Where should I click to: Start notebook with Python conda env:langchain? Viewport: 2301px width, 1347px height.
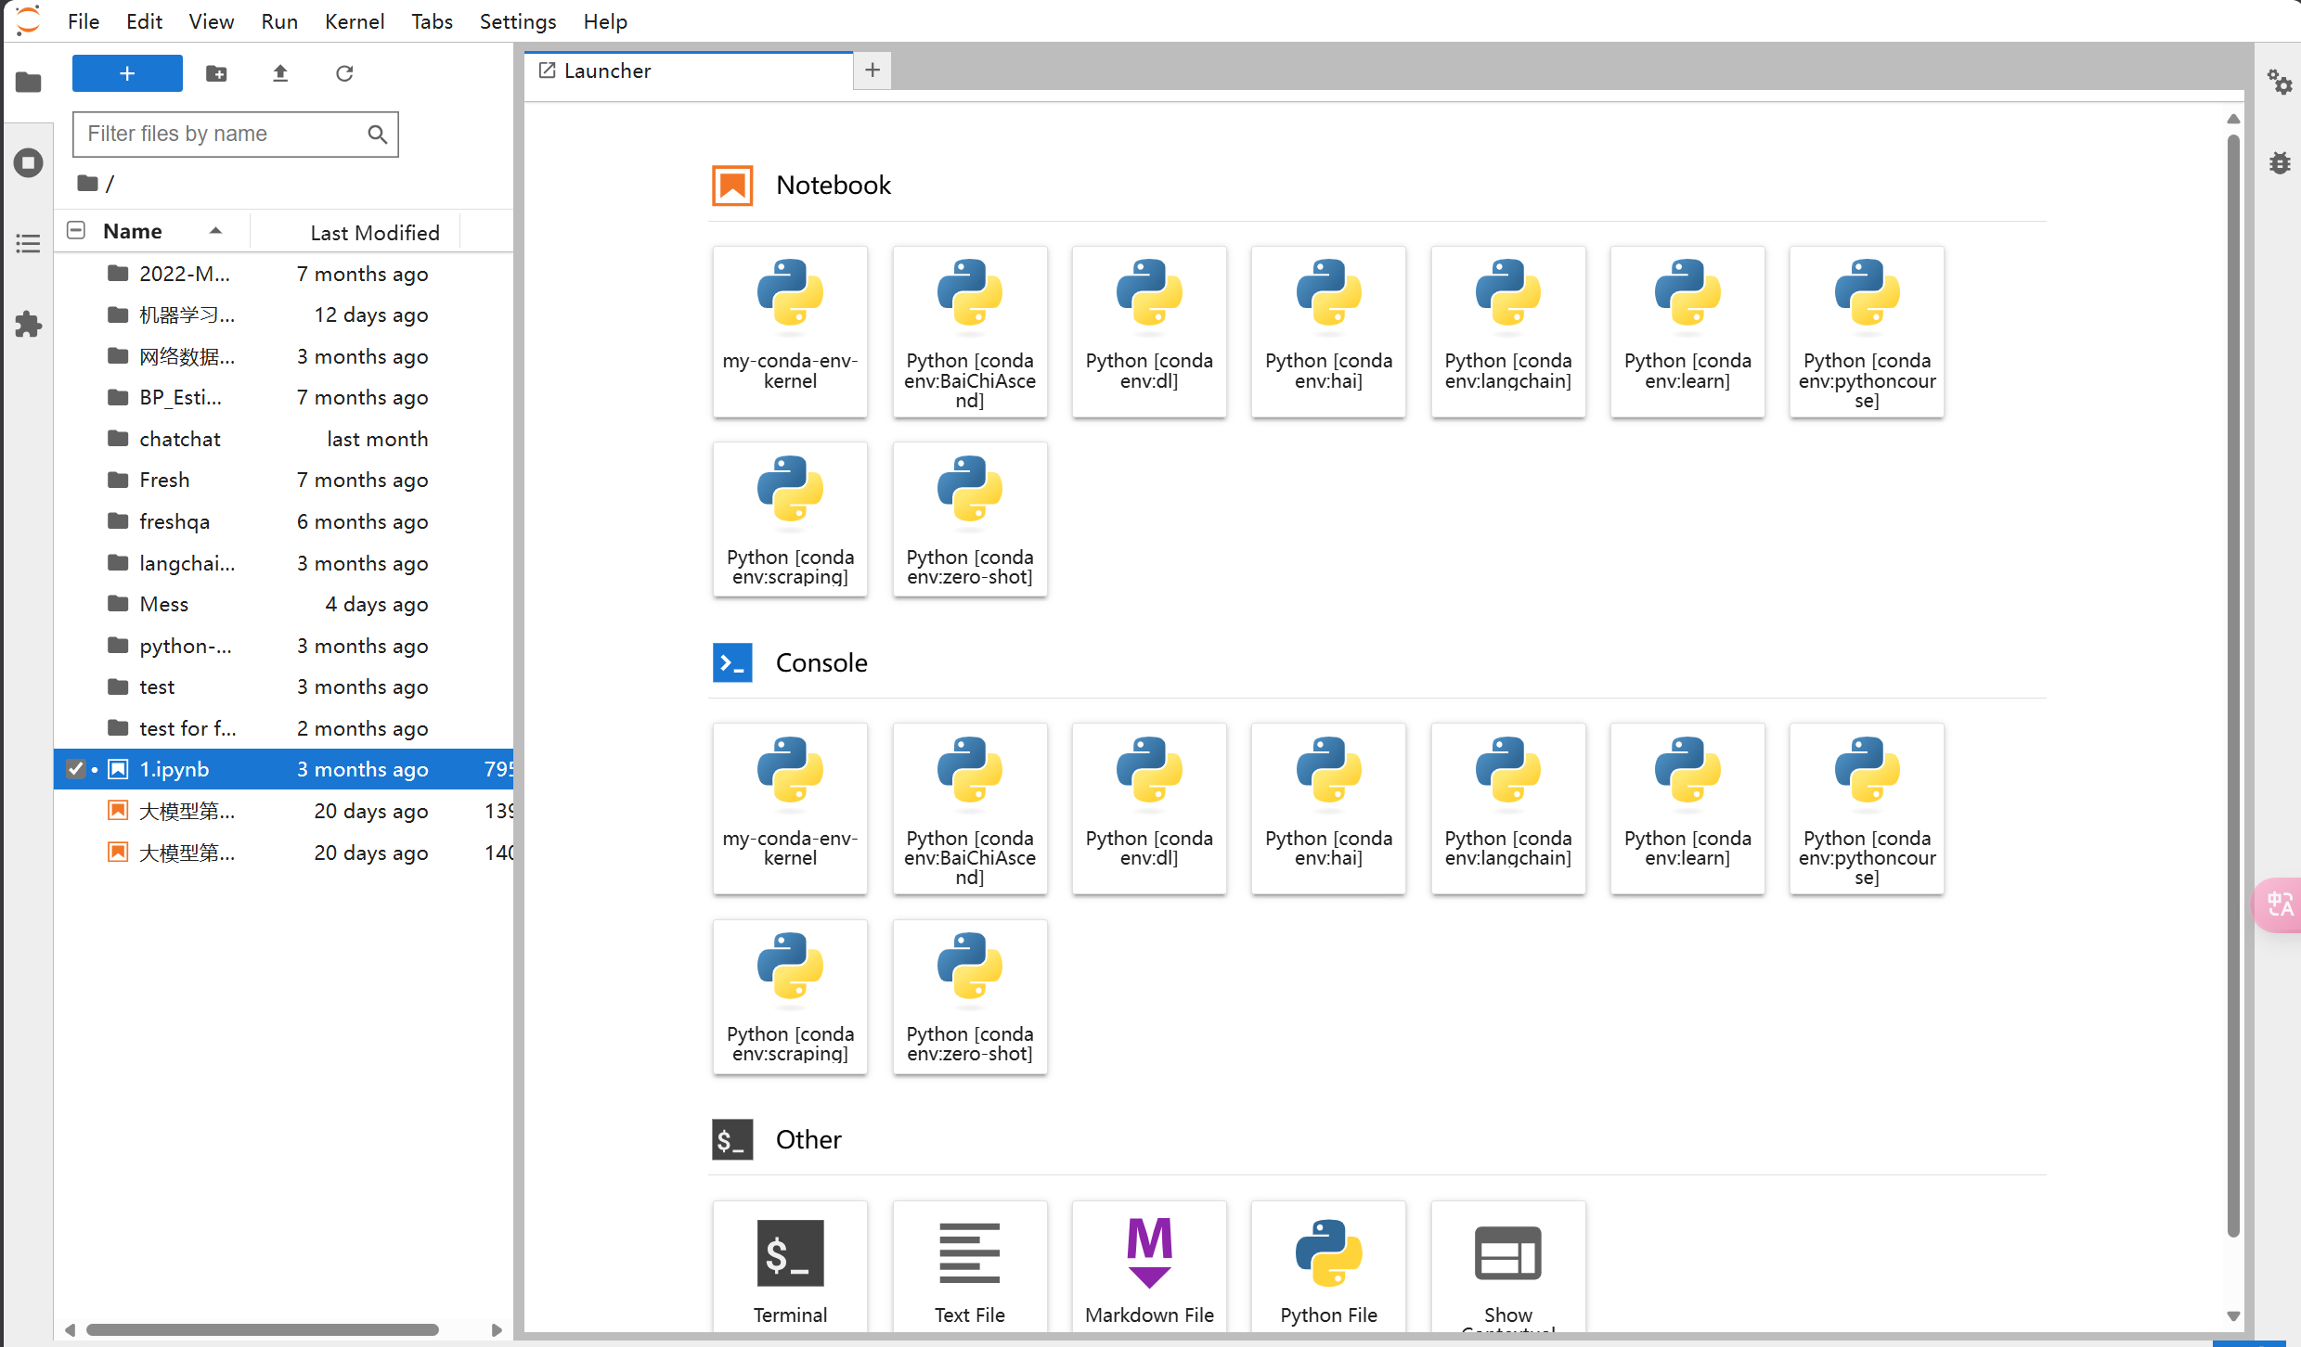1507,332
